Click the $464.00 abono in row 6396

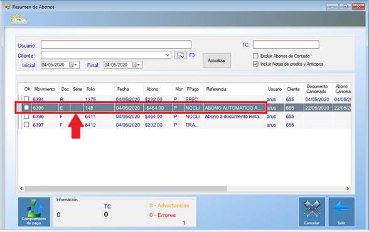[153, 117]
